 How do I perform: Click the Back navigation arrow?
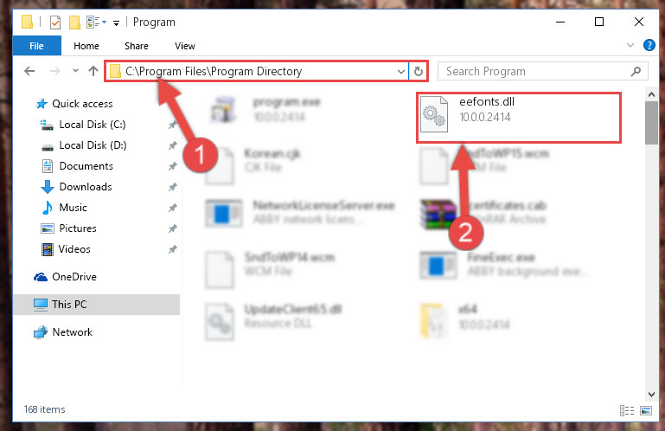click(x=29, y=71)
